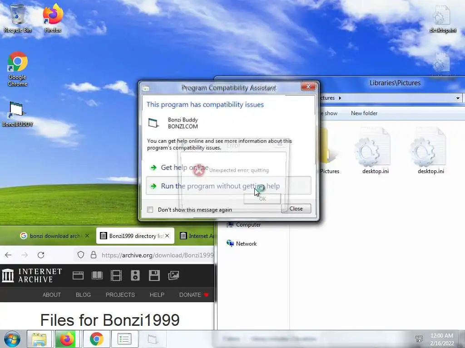465x348 pixels.
Task: Click the red error icon in Error dialog
Action: tap(199, 170)
